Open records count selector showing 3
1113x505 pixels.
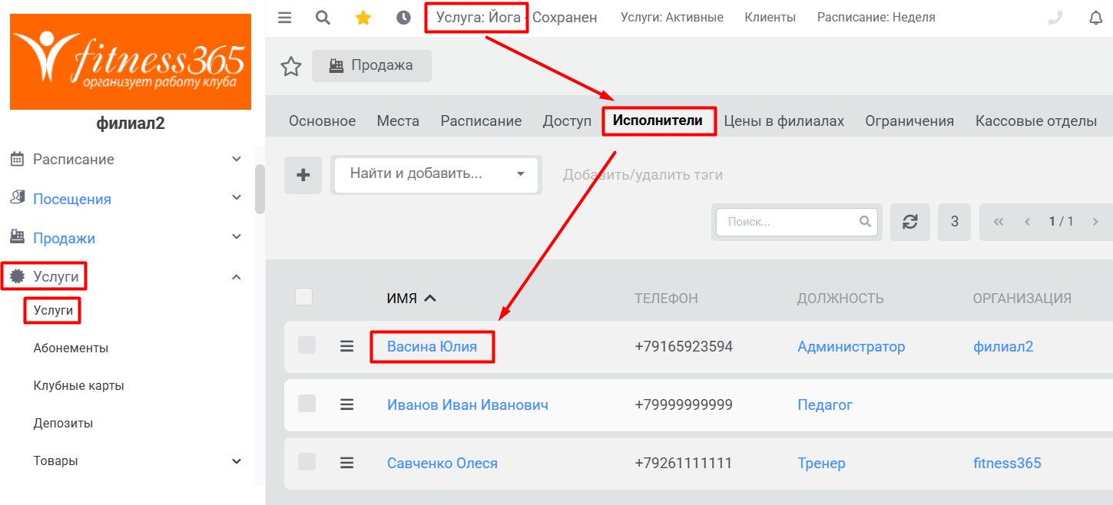[x=955, y=222]
